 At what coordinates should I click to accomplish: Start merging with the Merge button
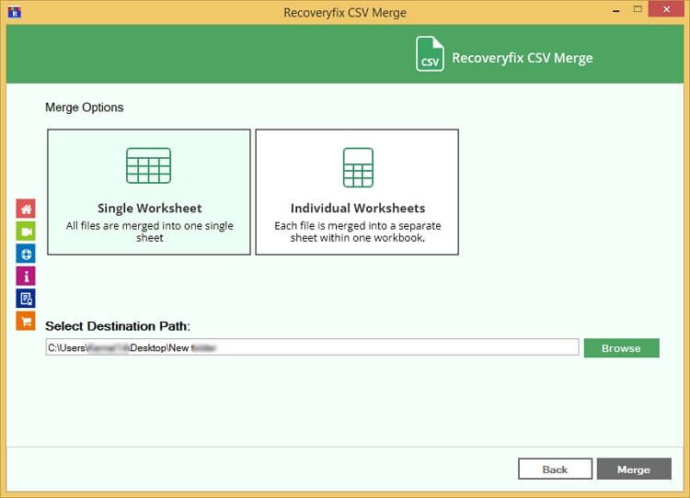point(634,469)
